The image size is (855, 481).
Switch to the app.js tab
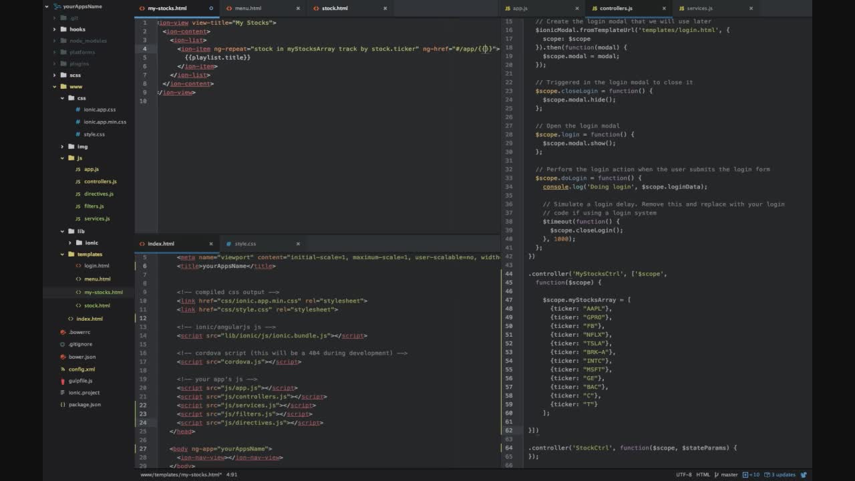tap(542, 8)
